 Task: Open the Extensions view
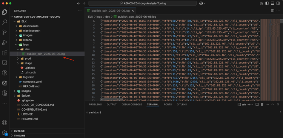5,53
